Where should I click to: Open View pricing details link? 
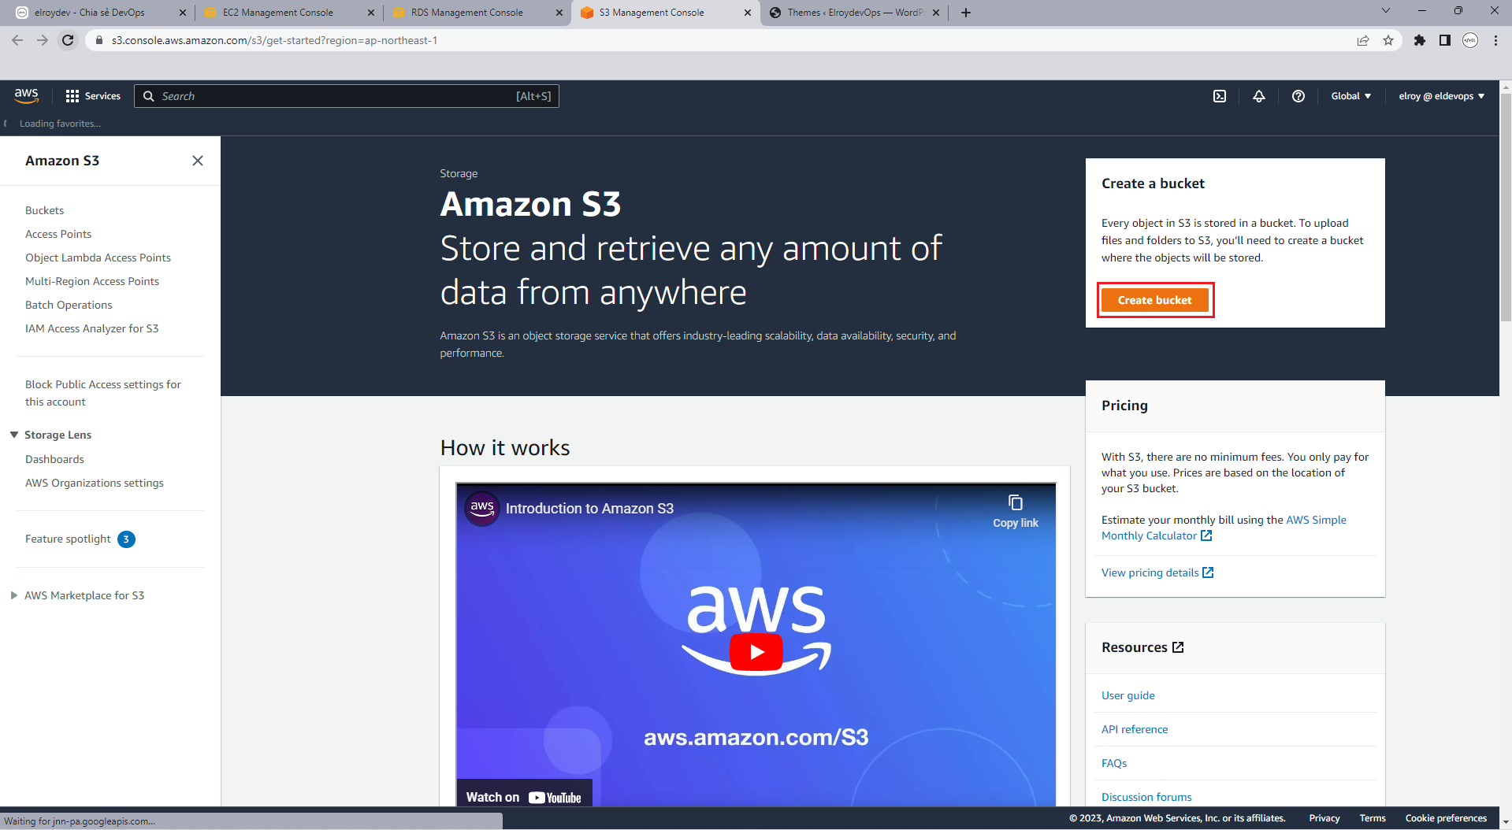(x=1157, y=572)
